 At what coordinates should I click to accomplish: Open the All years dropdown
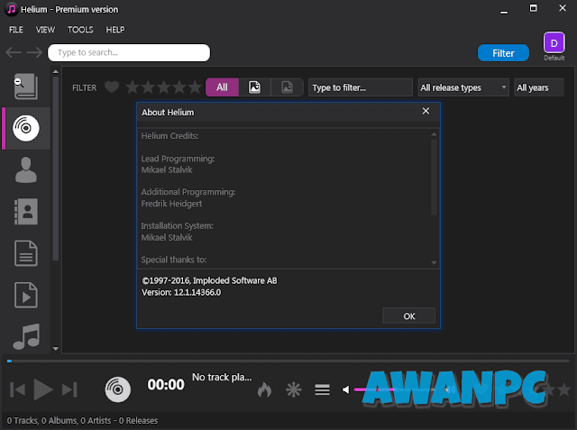pos(538,87)
